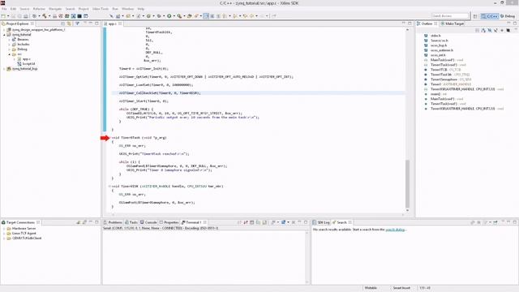Click the flashlight Search toolbar icon

(x=196, y=16)
